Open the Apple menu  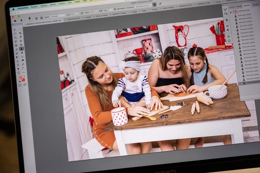point(13,9)
